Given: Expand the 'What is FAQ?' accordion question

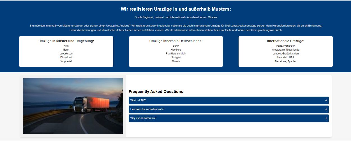Looking at the screenshot, I should point(138,100).
